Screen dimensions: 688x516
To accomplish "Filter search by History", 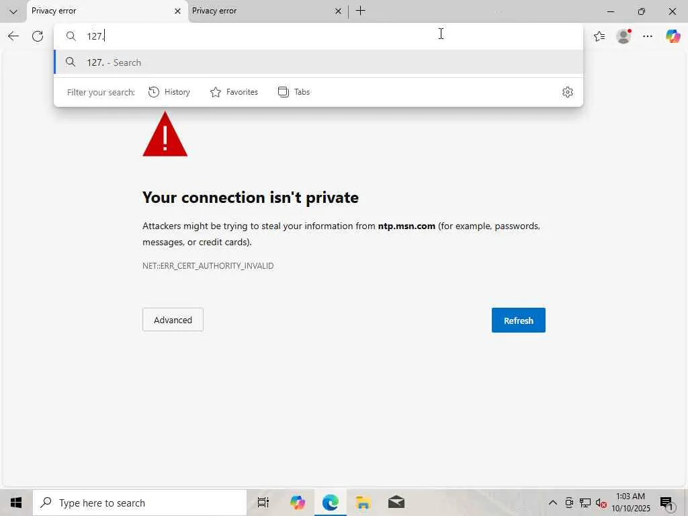I will 169,92.
